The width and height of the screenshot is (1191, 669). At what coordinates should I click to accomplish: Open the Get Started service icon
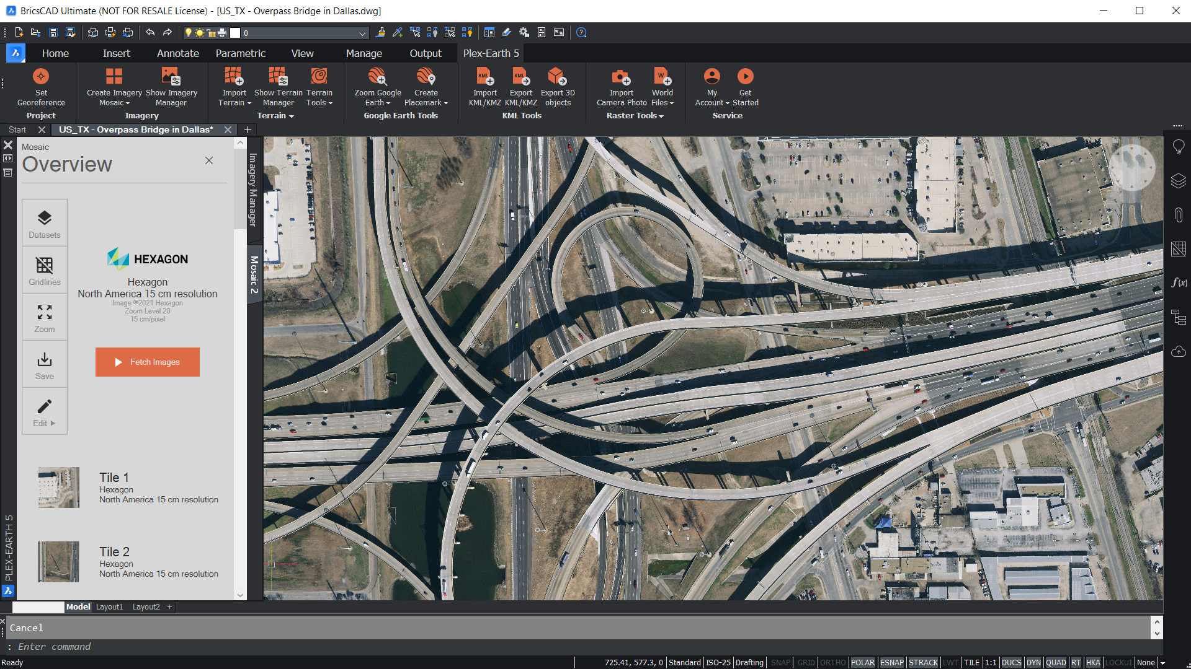click(745, 76)
